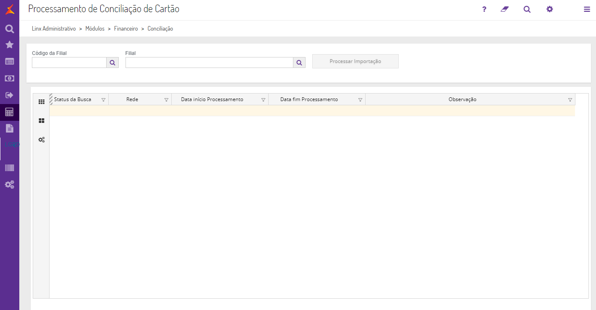Click the lookup magnifier beside Filial field
Screen dimensions: 596x310
point(299,63)
